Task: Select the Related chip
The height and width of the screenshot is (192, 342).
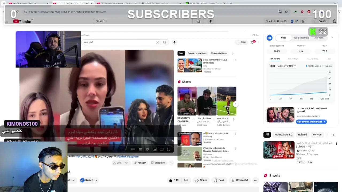Action: click(x=302, y=135)
